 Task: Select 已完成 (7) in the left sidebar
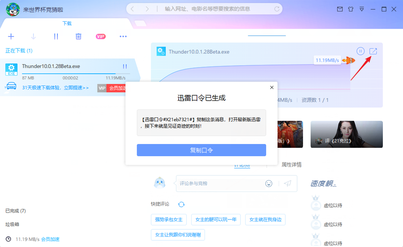[x=16, y=210]
